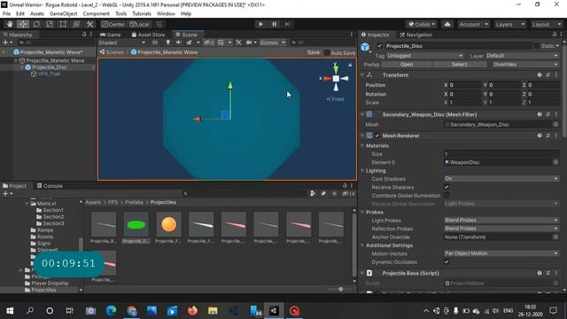
Task: Open Windows Start menu
Action: pyautogui.click(x=10, y=311)
